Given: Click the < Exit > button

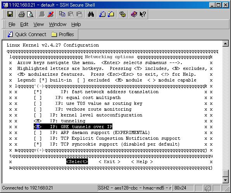Looking at the screenshot, I should coord(109,162).
